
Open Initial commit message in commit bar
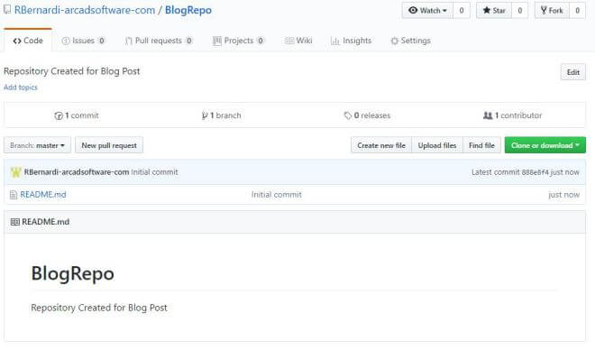coord(154,172)
